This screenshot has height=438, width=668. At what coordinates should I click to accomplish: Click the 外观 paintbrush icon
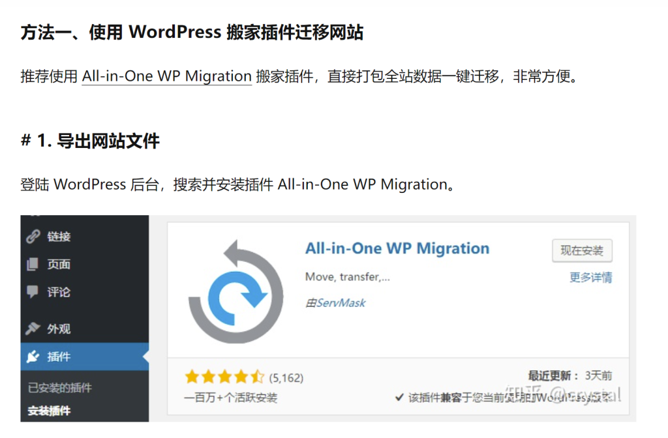[33, 328]
